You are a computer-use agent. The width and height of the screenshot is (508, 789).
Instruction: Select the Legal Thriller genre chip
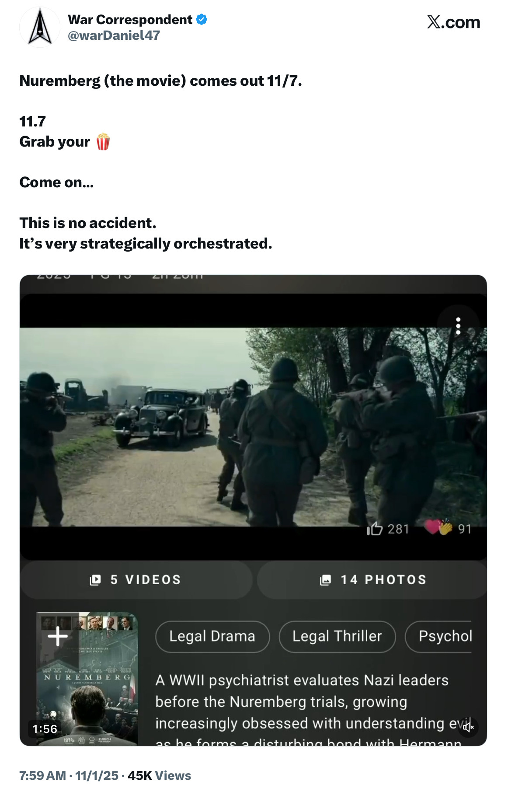click(337, 636)
